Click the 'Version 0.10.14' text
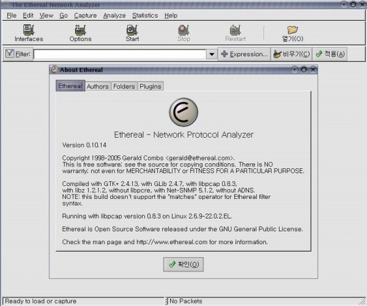Image resolution: width=367 pixels, height=306 pixels. tap(84, 145)
